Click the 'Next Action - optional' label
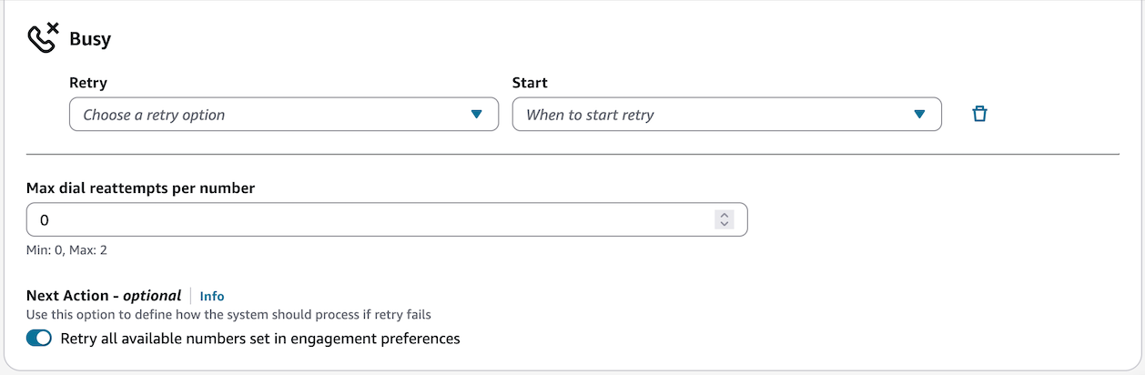The image size is (1145, 375). 104,296
